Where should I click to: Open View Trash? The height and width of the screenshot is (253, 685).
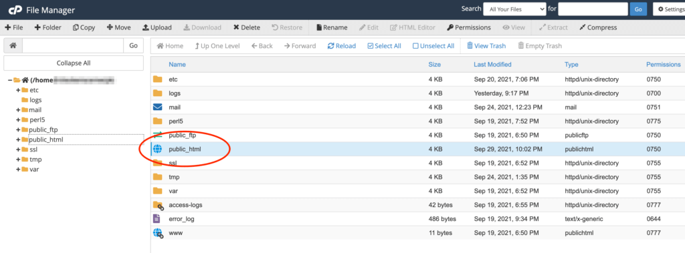pos(486,46)
